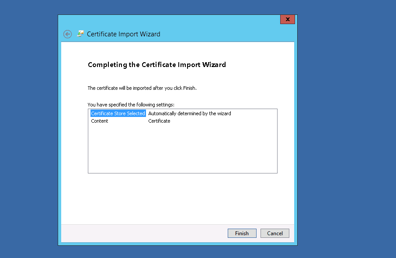Select the 'Content' settings row

click(x=100, y=121)
